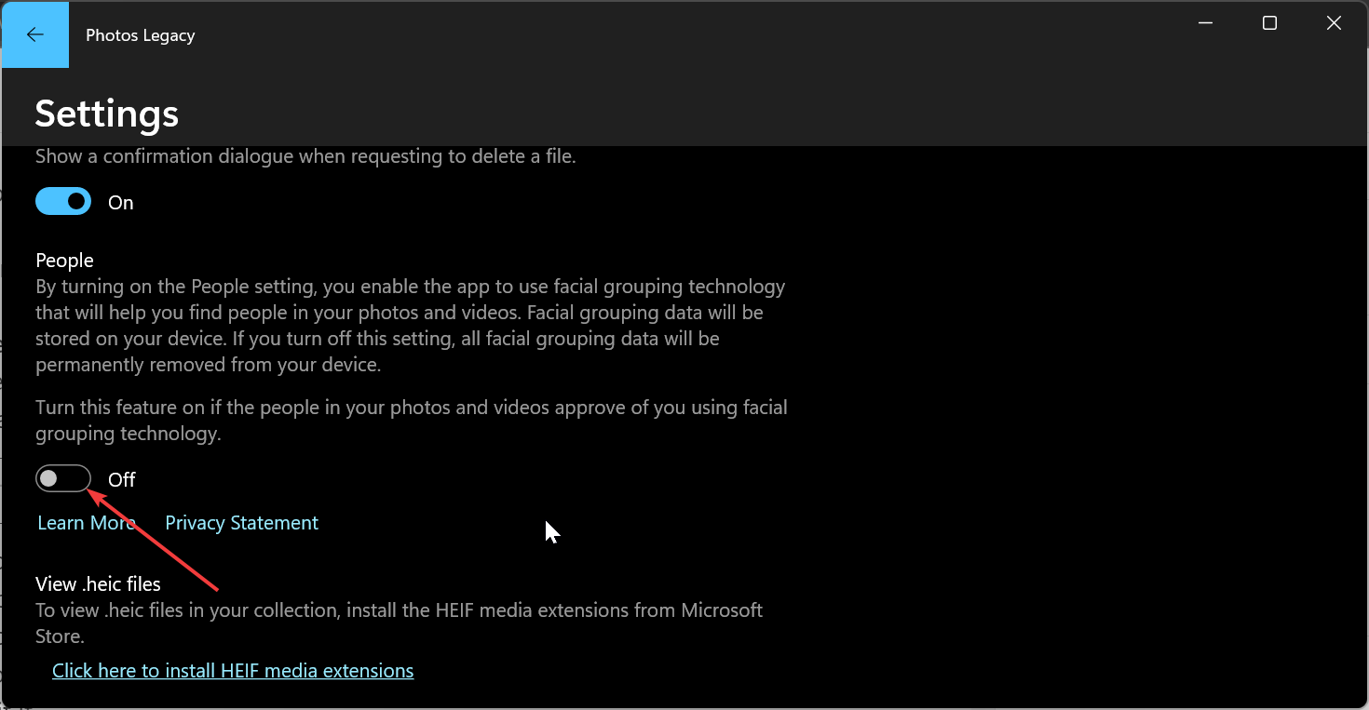The width and height of the screenshot is (1369, 710).
Task: Select the View .heic files heading
Action: click(x=98, y=584)
